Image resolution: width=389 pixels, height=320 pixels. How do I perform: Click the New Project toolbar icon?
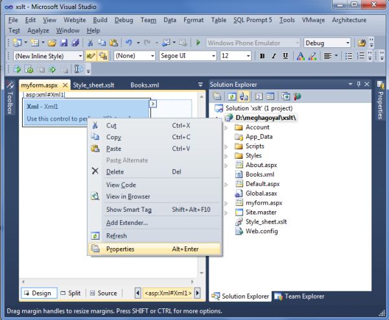coord(18,43)
